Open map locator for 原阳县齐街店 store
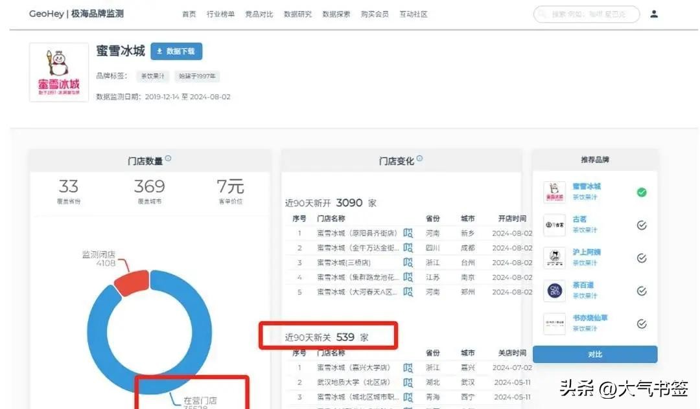The height and width of the screenshot is (409, 700). (408, 233)
